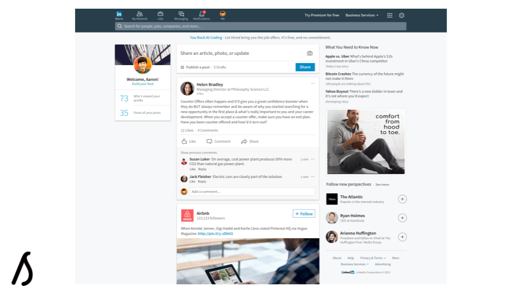Viewport: 522px width, 293px height.
Task: Click the About footer link
Action: click(337, 258)
